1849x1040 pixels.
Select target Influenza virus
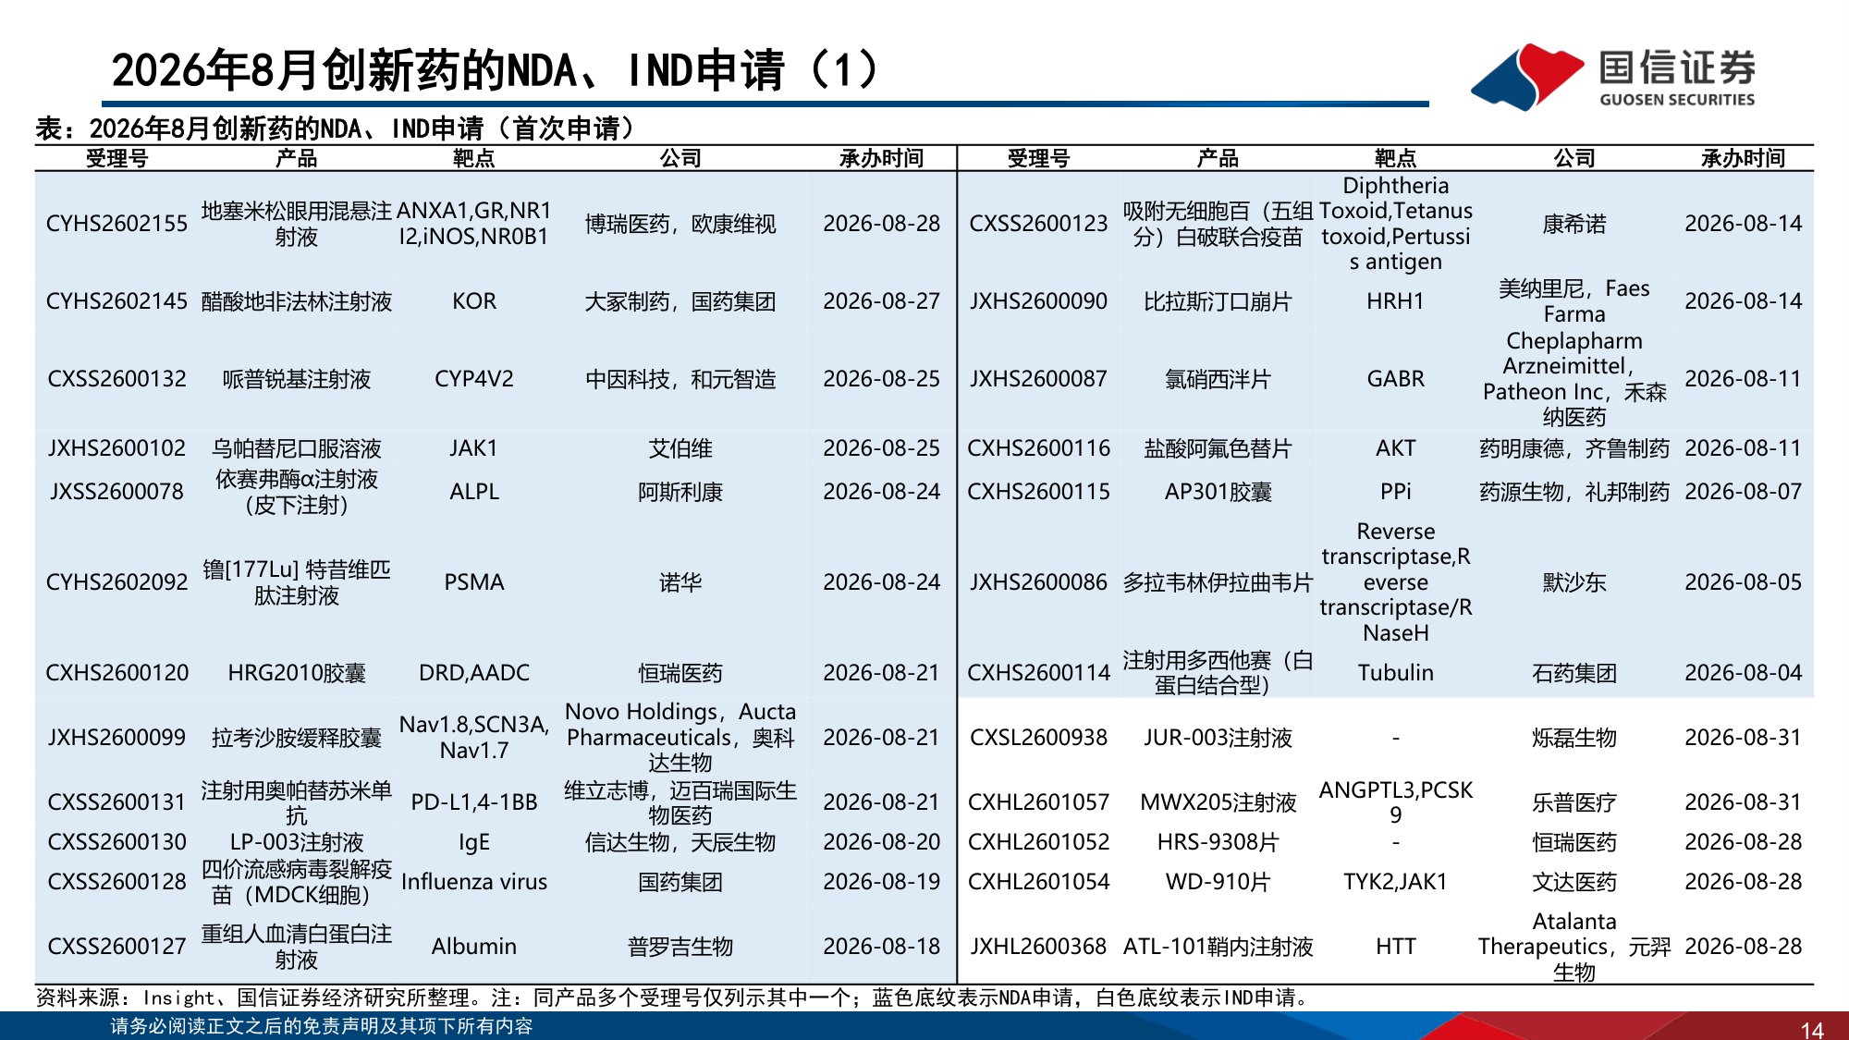[x=474, y=882]
